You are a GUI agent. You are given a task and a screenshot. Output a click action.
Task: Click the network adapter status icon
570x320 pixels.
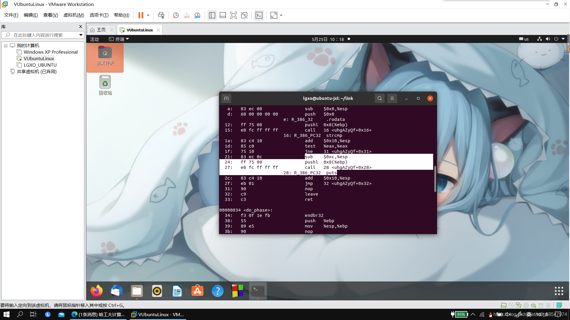coord(519,305)
